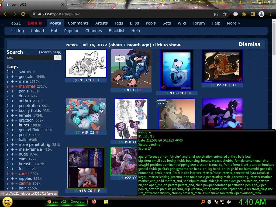This screenshot has height=207, width=276.
Task: Open wiki question mark for female tag
Action: [8, 115]
